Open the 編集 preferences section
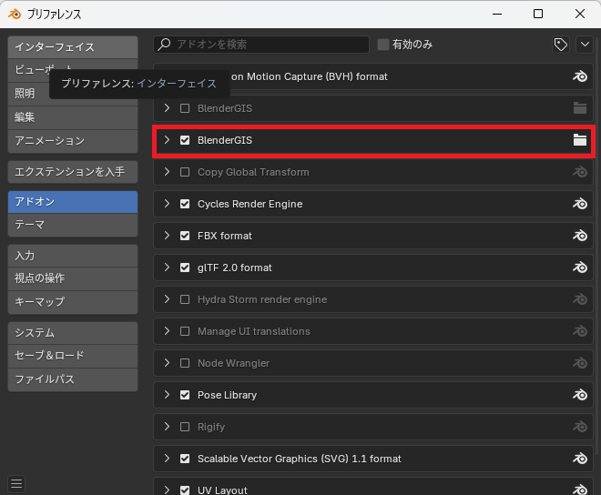 [x=73, y=117]
